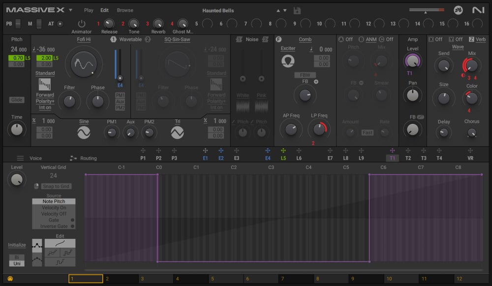
Task: Click the move handle above VR
Action: coord(470,151)
